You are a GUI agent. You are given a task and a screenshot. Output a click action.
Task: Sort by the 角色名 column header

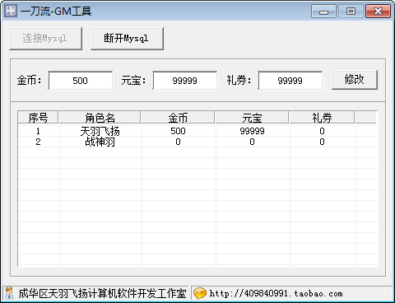pos(100,118)
